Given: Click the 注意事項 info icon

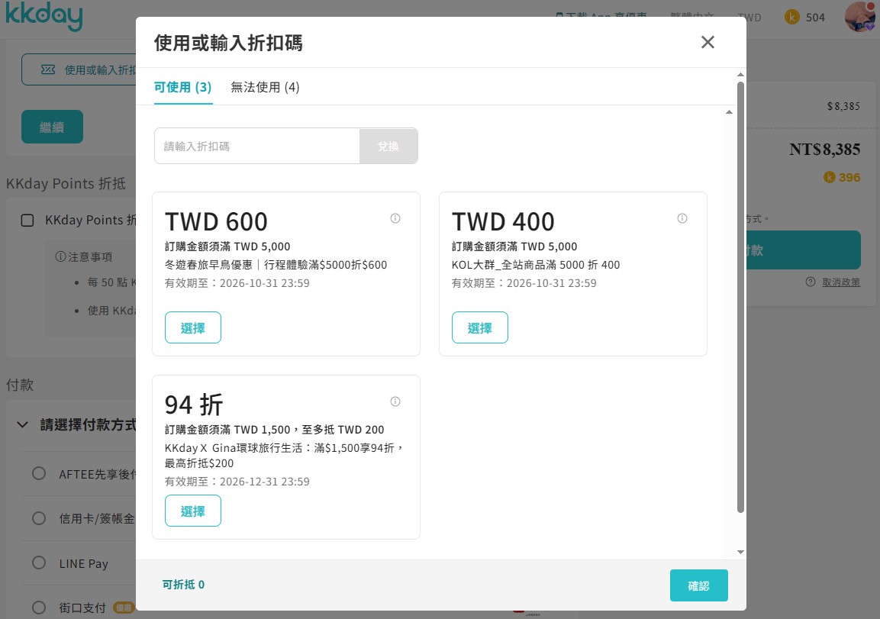Looking at the screenshot, I should coord(60,256).
